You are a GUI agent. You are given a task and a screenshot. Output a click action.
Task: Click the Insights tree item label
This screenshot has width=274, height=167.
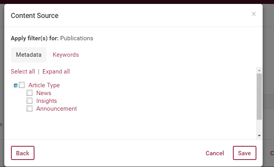(47, 101)
